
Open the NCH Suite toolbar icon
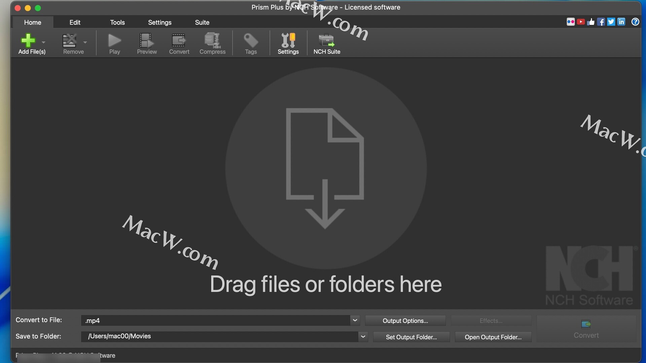[x=326, y=40]
